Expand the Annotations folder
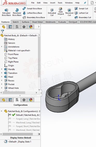Screen dimensions: 96x147 pos(2,47)
